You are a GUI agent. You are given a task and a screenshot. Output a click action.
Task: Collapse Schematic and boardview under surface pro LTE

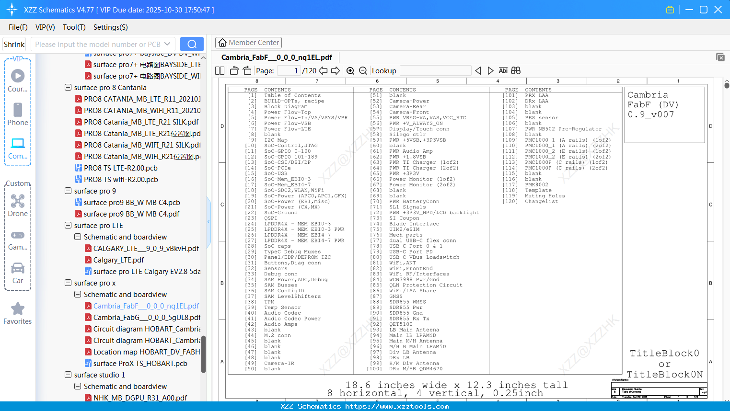pos(78,237)
